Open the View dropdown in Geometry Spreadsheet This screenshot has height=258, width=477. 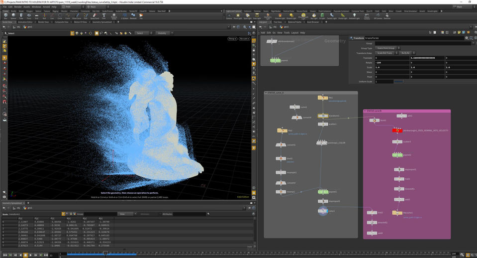(127, 214)
